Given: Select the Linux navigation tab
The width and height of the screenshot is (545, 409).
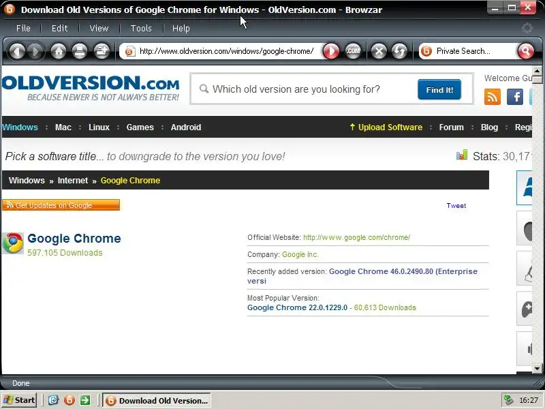Looking at the screenshot, I should click(x=99, y=127).
